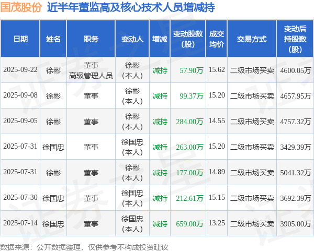Click 徐国忠 name in 2025-07-30 row

point(53,198)
